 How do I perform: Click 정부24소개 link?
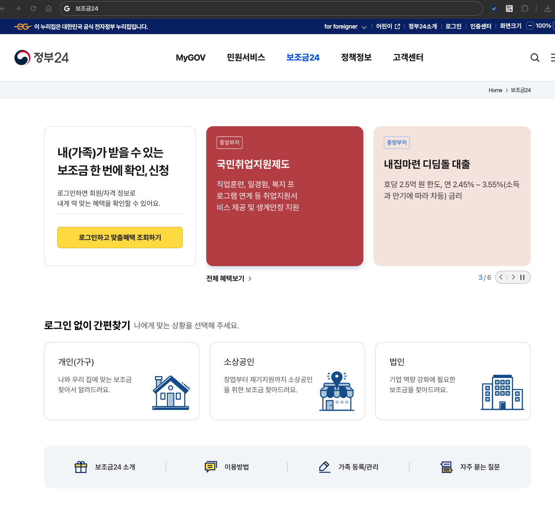(423, 26)
